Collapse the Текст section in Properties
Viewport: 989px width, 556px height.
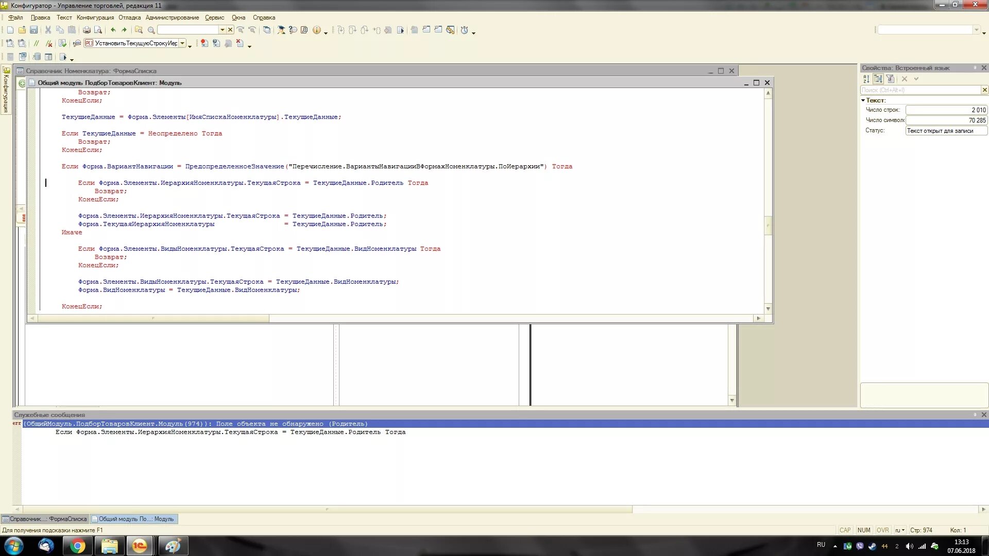(863, 100)
